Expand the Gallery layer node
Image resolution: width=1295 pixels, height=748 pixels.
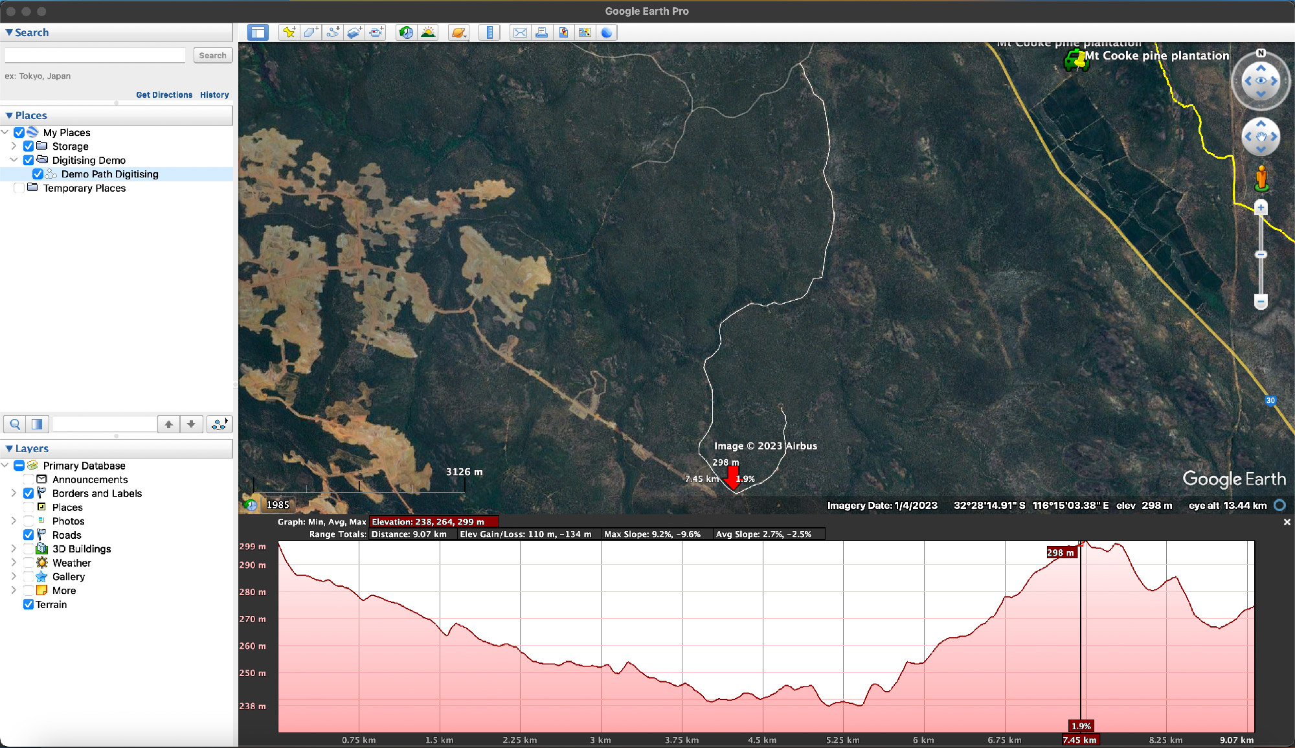click(x=14, y=576)
